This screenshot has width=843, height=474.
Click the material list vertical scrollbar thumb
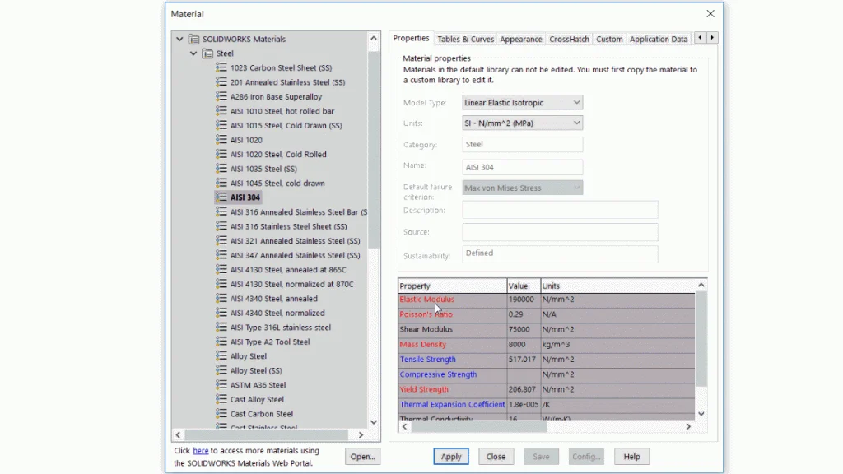(x=374, y=148)
